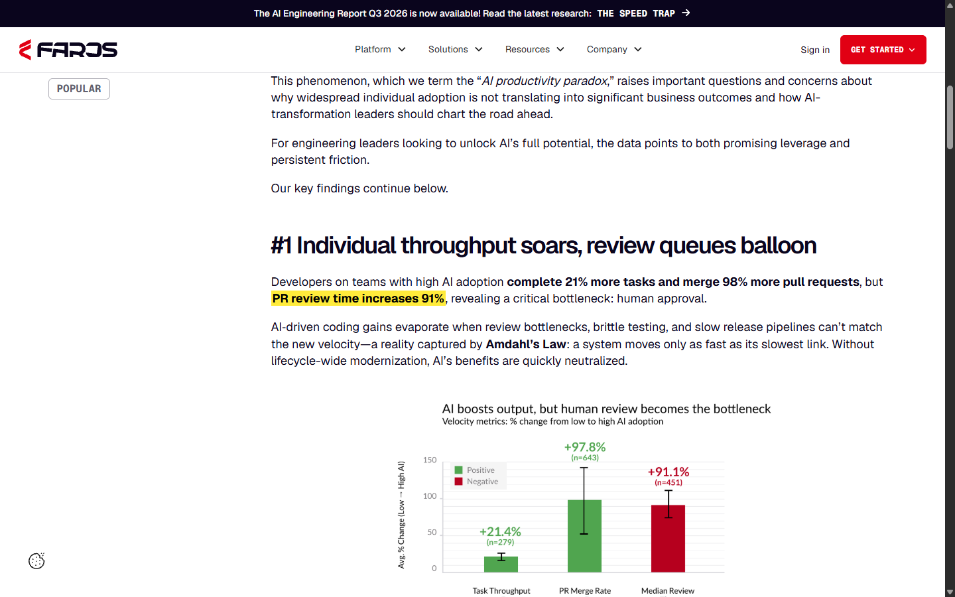Select the POPULAR tag button

point(79,89)
